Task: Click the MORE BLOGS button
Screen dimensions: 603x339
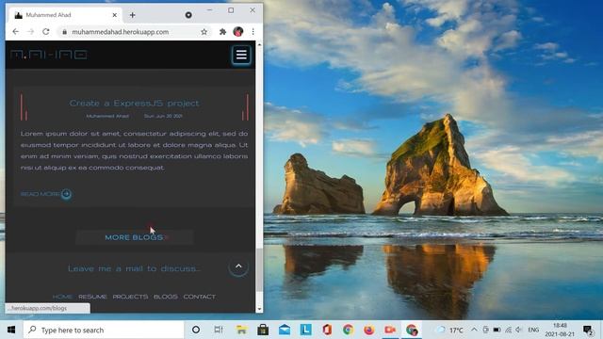Action: point(134,237)
